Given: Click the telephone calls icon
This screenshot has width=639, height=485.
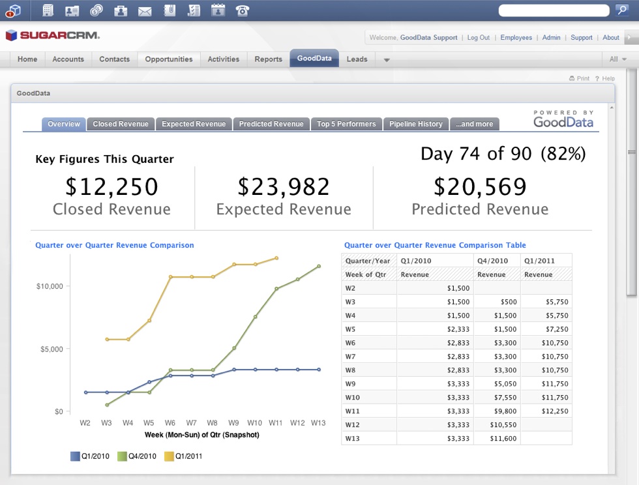Looking at the screenshot, I should click(243, 10).
